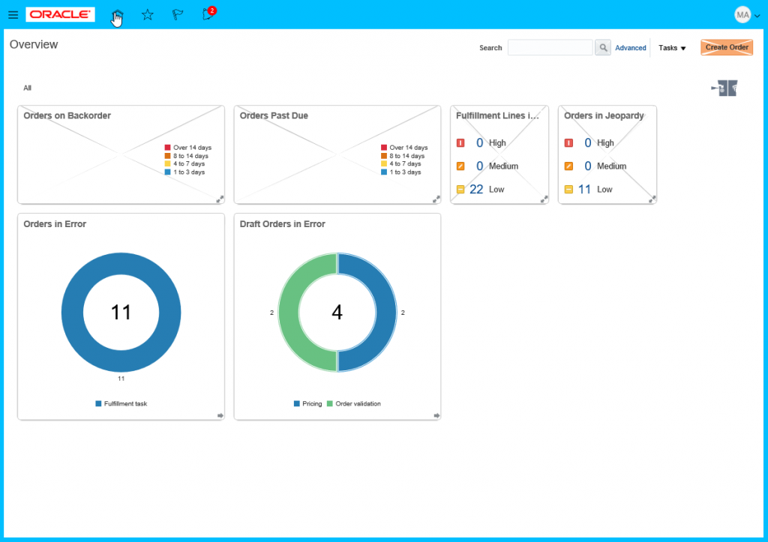This screenshot has width=768, height=542.
Task: Click the Advanced search link
Action: (x=630, y=48)
